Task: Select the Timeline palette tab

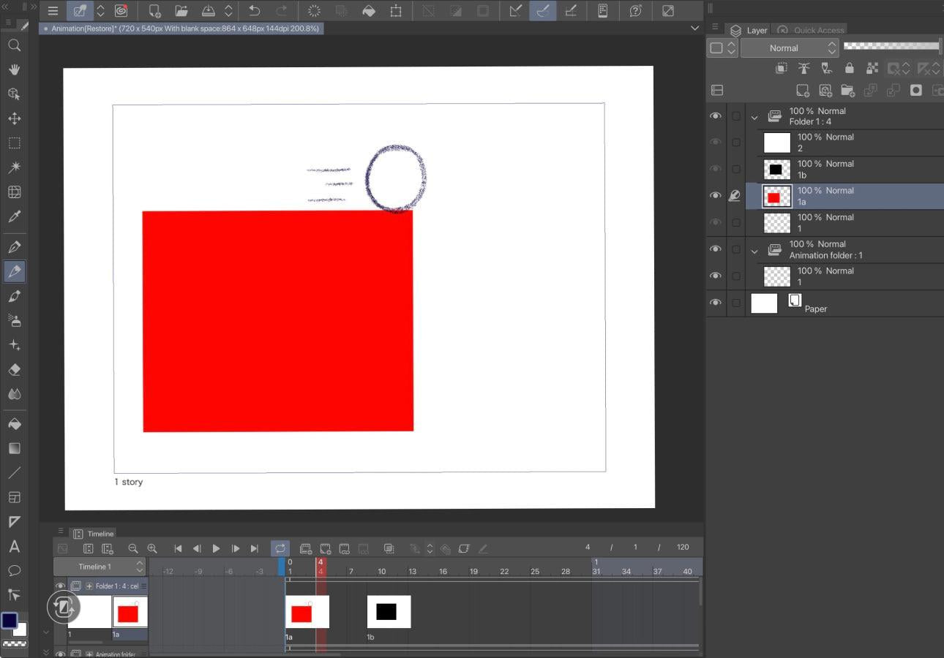Action: (94, 534)
